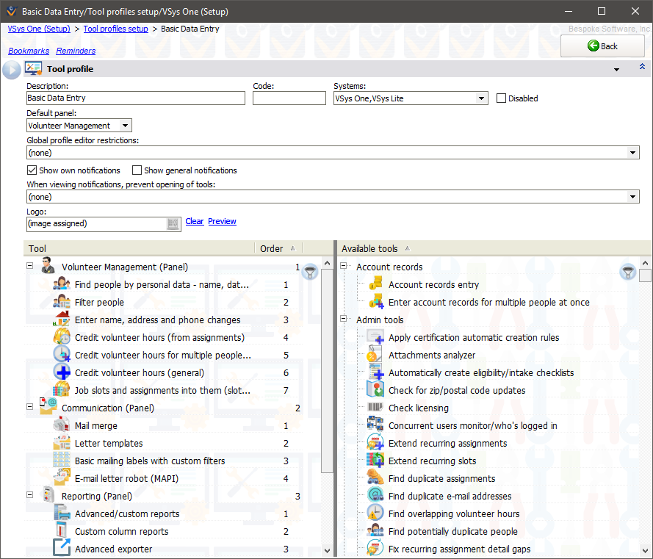The height and width of the screenshot is (559, 653).
Task: Open the Systems dropdown
Action: tap(481, 98)
